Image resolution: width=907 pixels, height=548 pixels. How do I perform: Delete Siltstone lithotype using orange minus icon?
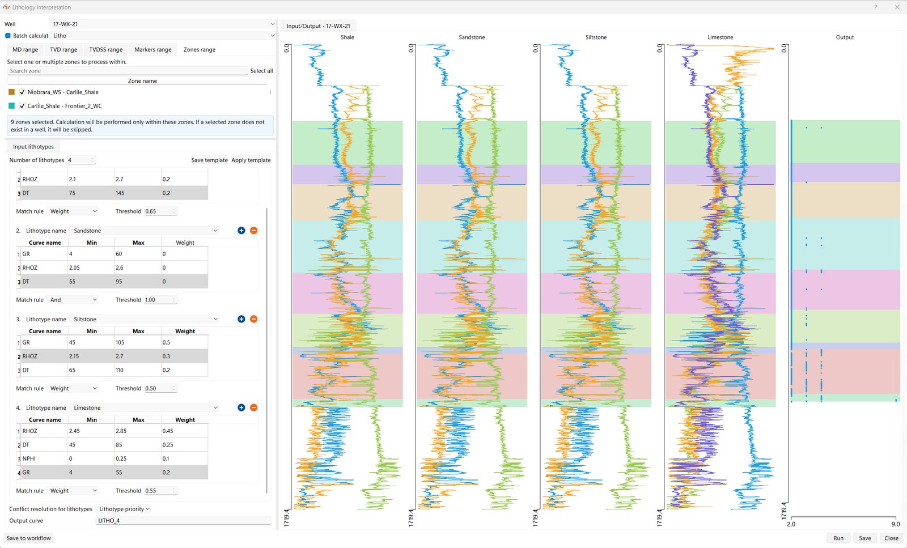coord(253,319)
